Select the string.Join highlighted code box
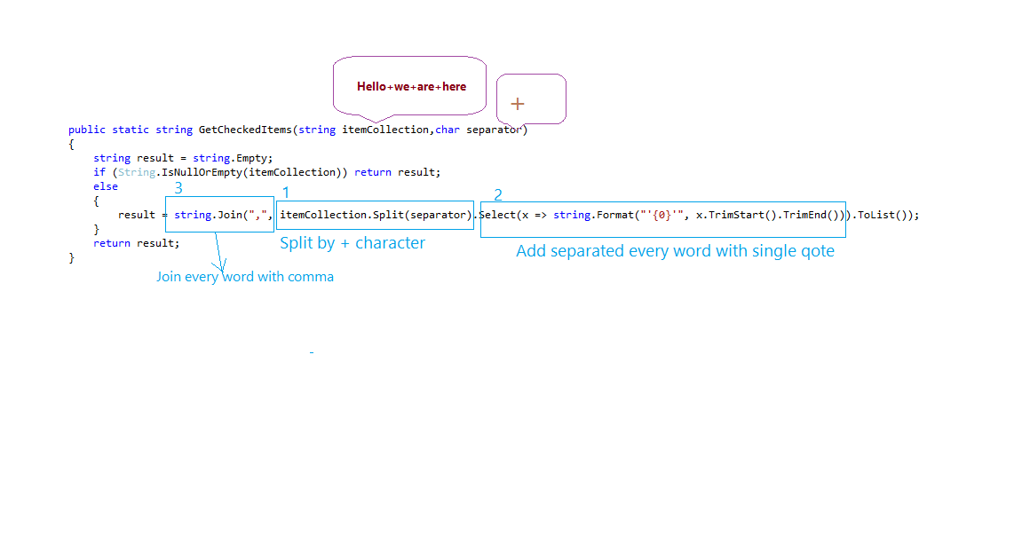 click(218, 214)
